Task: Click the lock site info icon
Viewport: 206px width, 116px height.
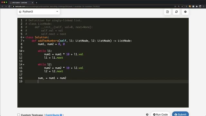Action: point(14,6)
